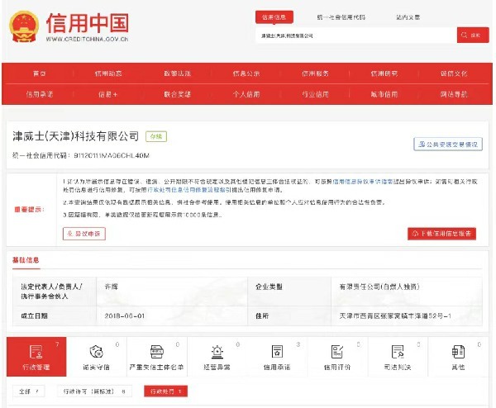Click the 异议申诉 button

pos(84,234)
